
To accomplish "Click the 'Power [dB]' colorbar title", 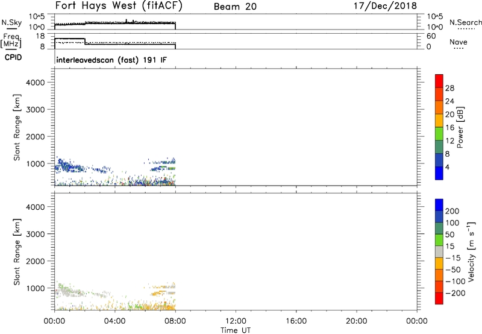I will point(460,127).
